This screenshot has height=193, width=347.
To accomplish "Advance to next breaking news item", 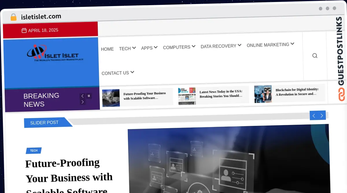I will tap(82, 102).
